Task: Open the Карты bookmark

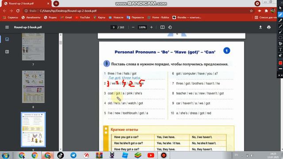Action: point(99,18)
